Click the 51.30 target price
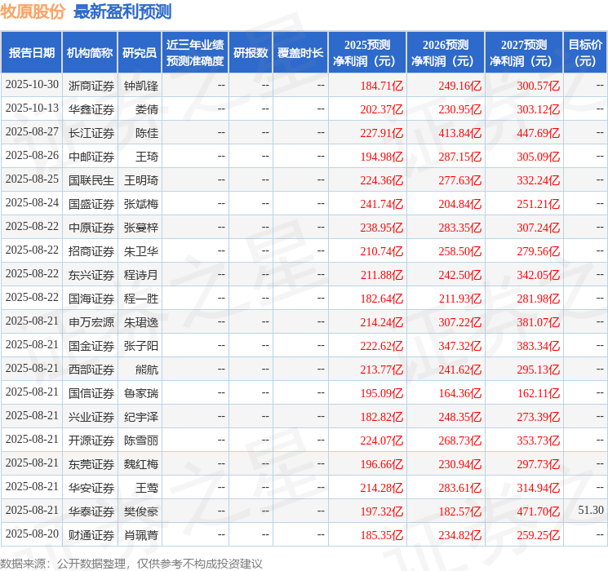Viewport: 608px width, 571px height. coord(591,510)
